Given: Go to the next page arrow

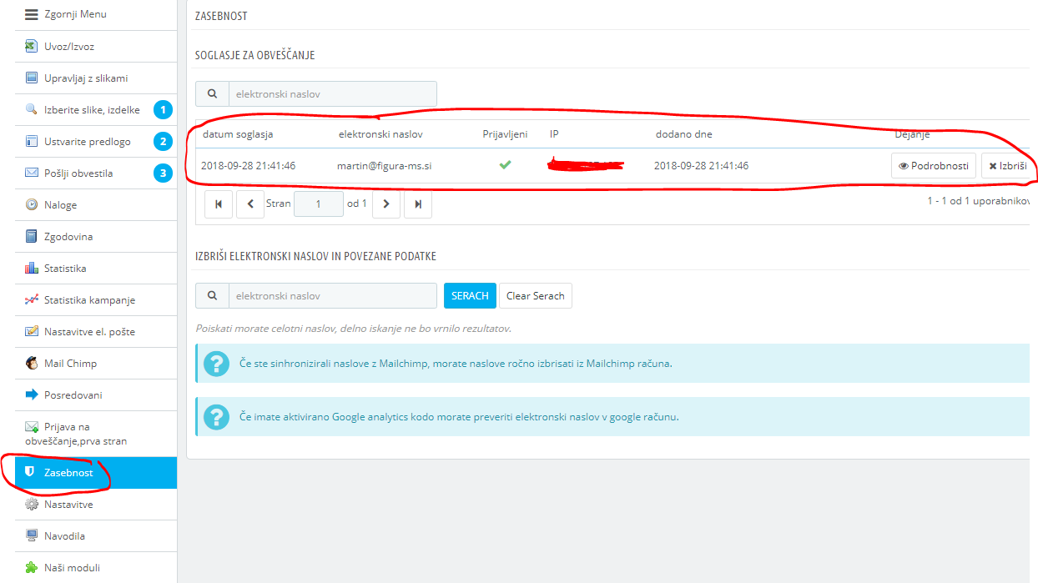Looking at the screenshot, I should [386, 204].
